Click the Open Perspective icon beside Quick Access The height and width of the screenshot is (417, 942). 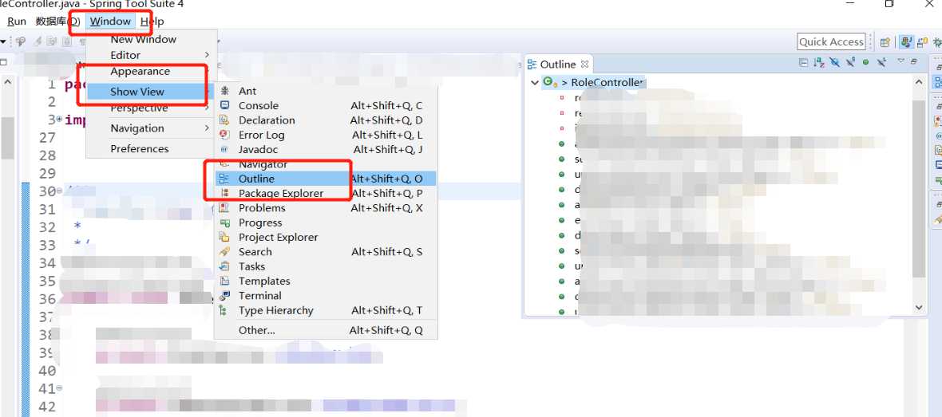pyautogui.click(x=885, y=42)
